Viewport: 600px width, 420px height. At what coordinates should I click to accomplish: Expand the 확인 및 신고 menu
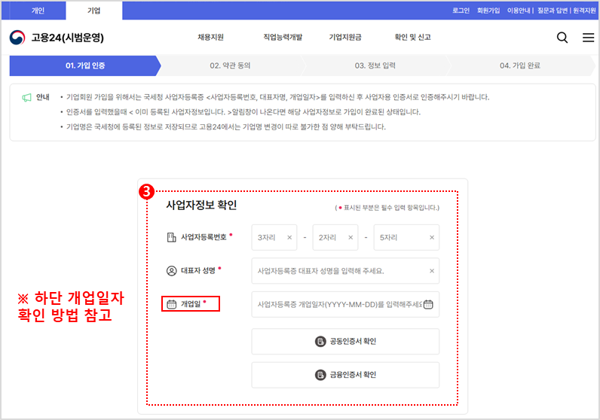[412, 38]
